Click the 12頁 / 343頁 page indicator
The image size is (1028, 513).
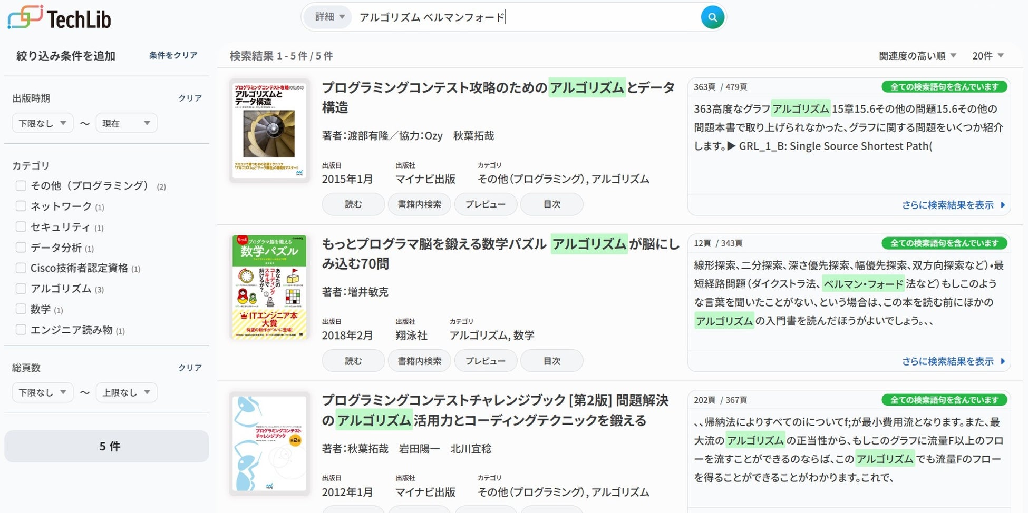(718, 243)
